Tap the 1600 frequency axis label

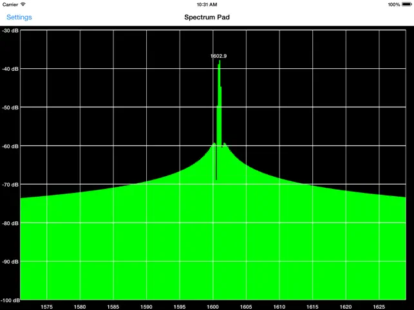click(213, 307)
